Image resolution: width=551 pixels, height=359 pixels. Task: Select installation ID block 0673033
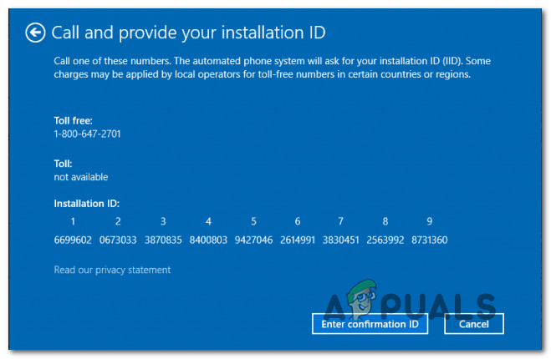[x=118, y=240]
